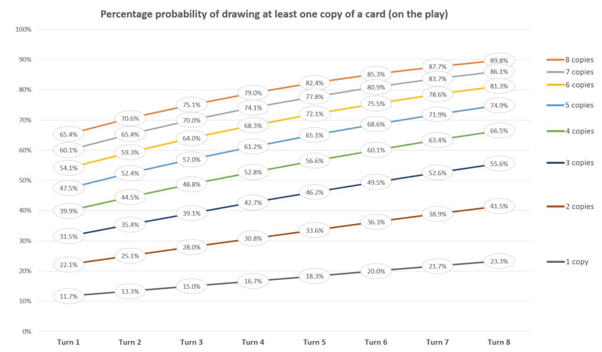Click the chart title text
This screenshot has width=602, height=352.
point(274,14)
